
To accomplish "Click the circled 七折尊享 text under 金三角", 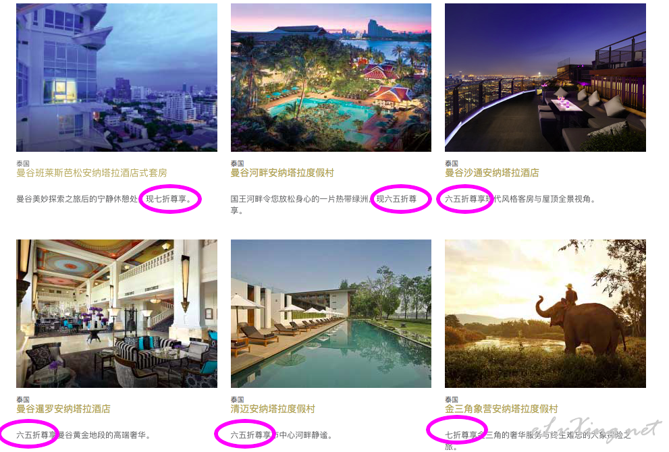I will pyautogui.click(x=461, y=435).
